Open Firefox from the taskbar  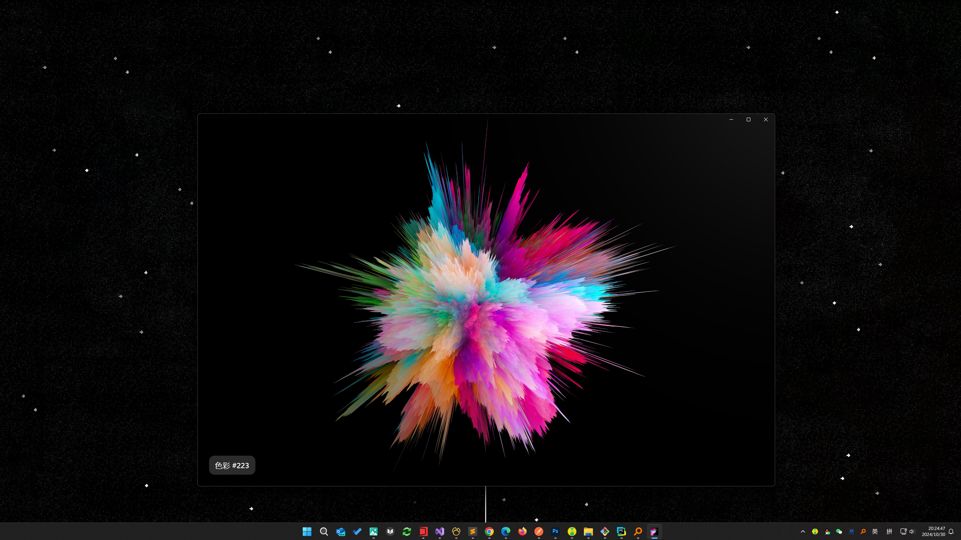(522, 531)
